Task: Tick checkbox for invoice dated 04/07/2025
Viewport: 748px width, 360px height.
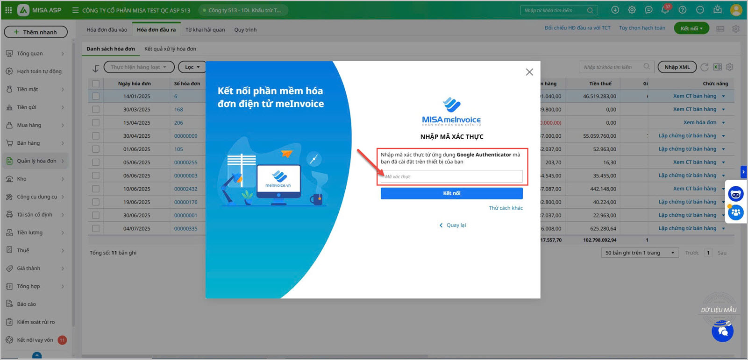Action: point(96,229)
